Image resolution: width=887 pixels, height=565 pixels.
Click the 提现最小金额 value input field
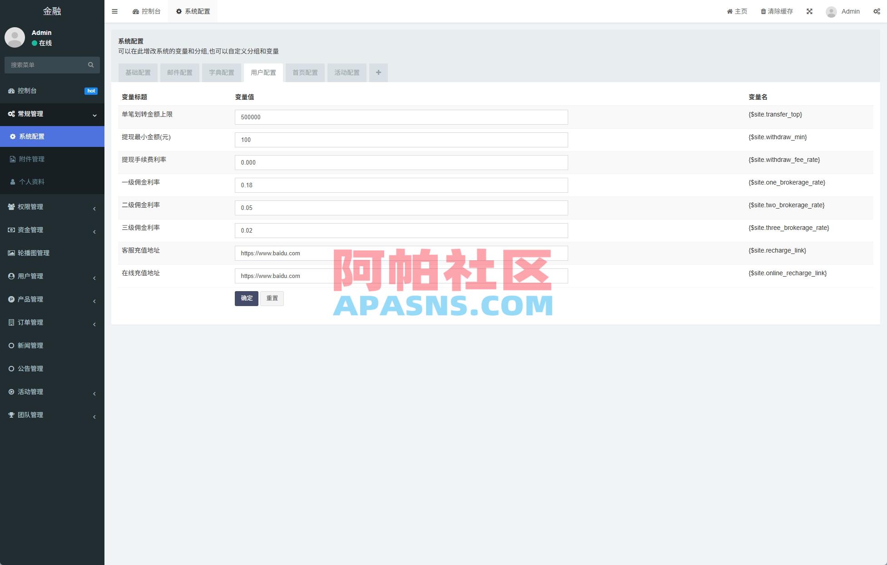click(401, 140)
